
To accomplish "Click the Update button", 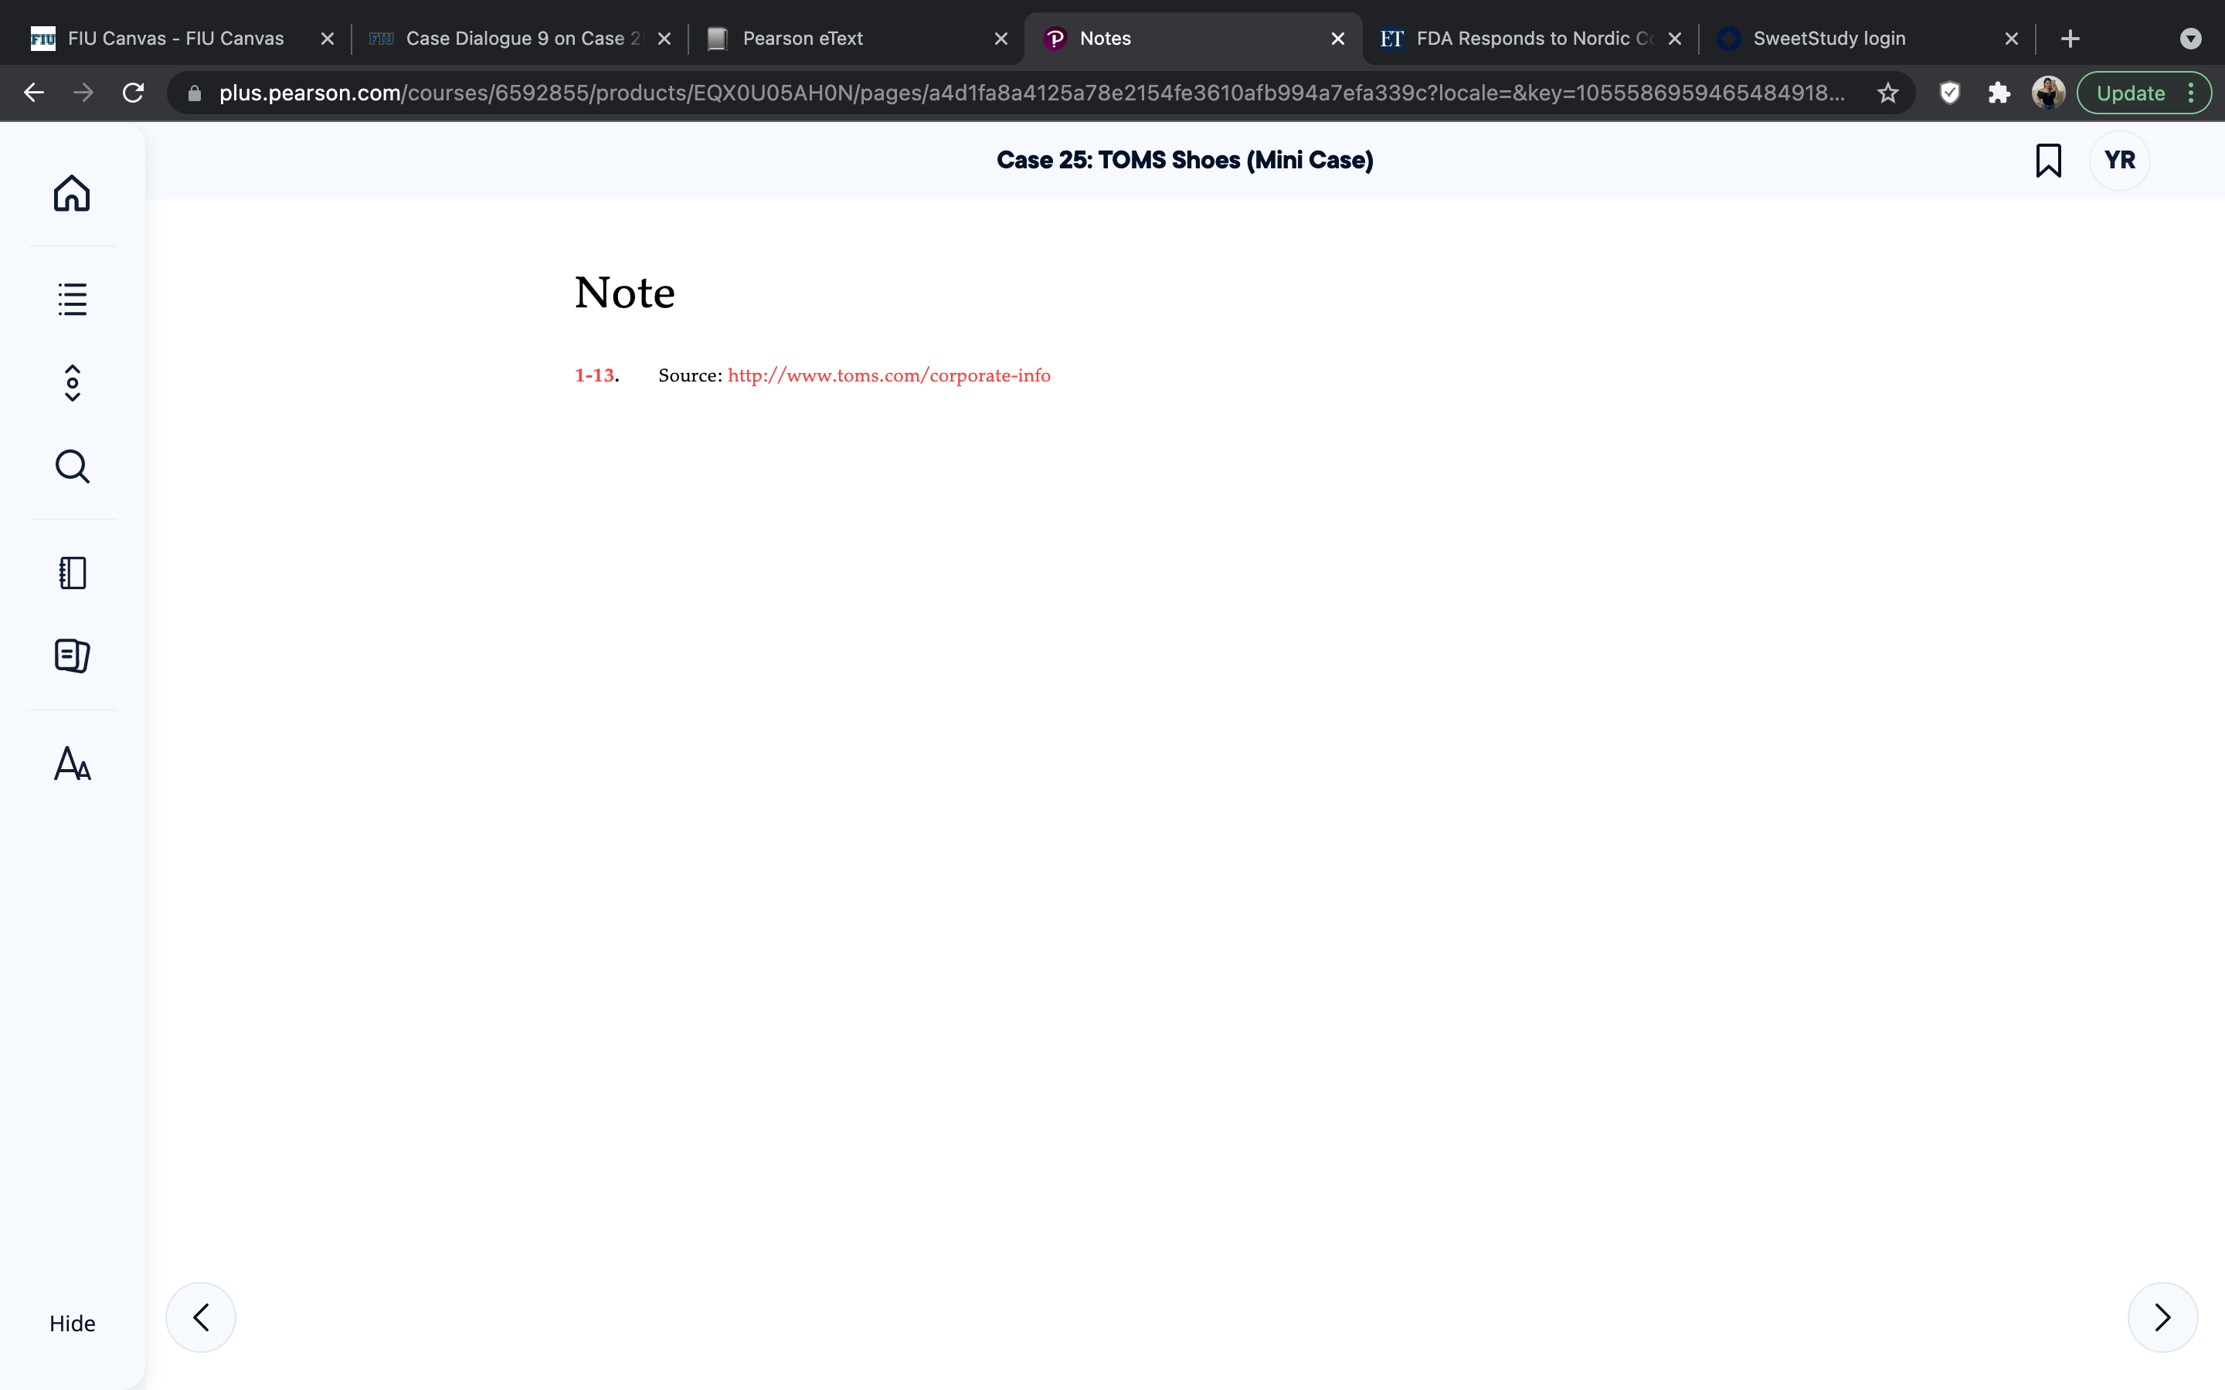I will pyautogui.click(x=2130, y=93).
